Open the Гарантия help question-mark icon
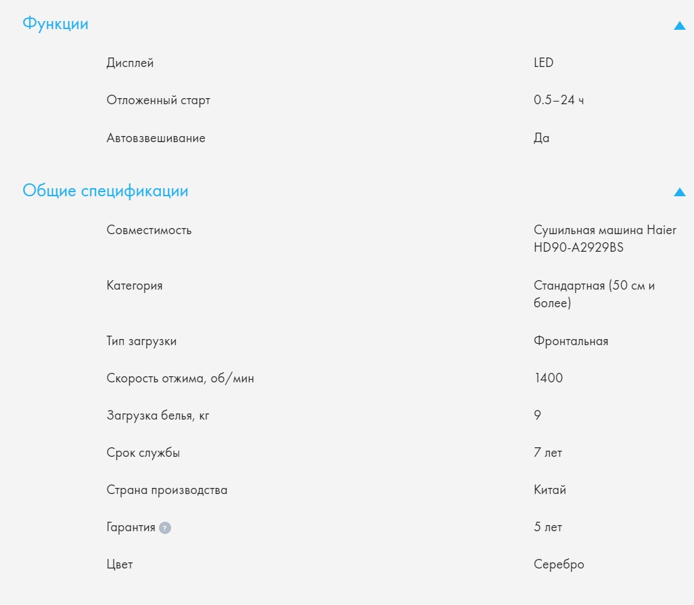The height and width of the screenshot is (605, 694). pos(165,528)
